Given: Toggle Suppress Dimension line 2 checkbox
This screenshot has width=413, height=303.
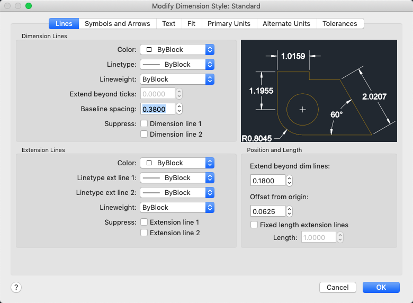Looking at the screenshot, I should coord(144,134).
